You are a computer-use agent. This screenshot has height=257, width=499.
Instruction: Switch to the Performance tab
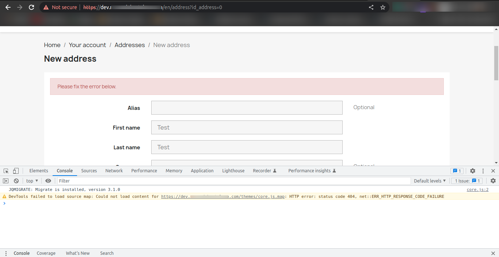tap(144, 171)
